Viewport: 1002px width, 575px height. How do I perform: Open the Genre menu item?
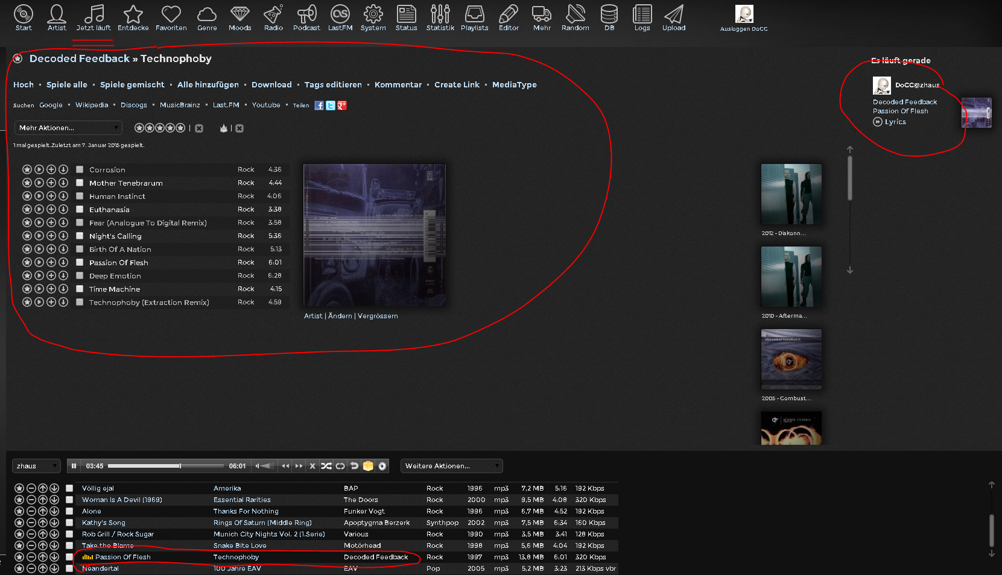coord(207,17)
